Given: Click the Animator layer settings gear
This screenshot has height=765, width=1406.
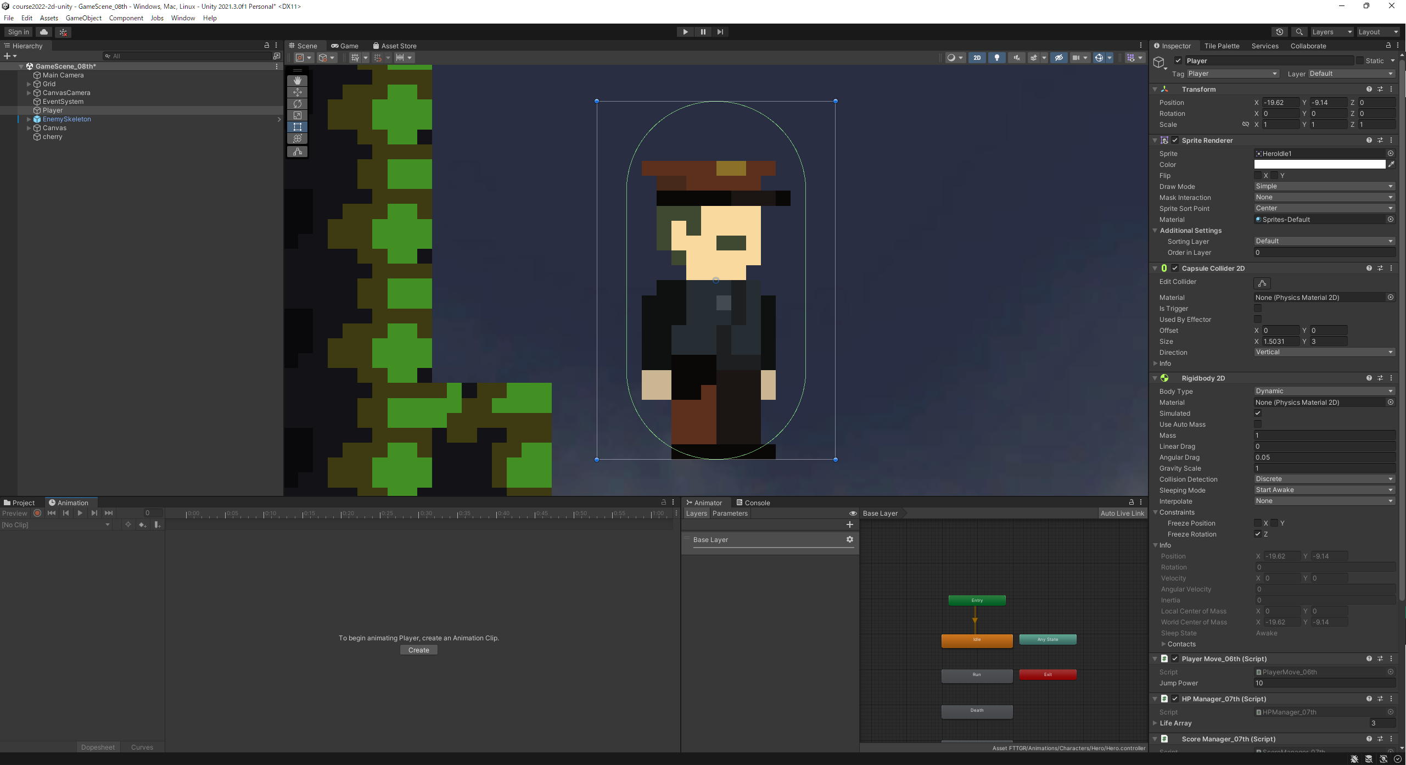Looking at the screenshot, I should (x=850, y=539).
